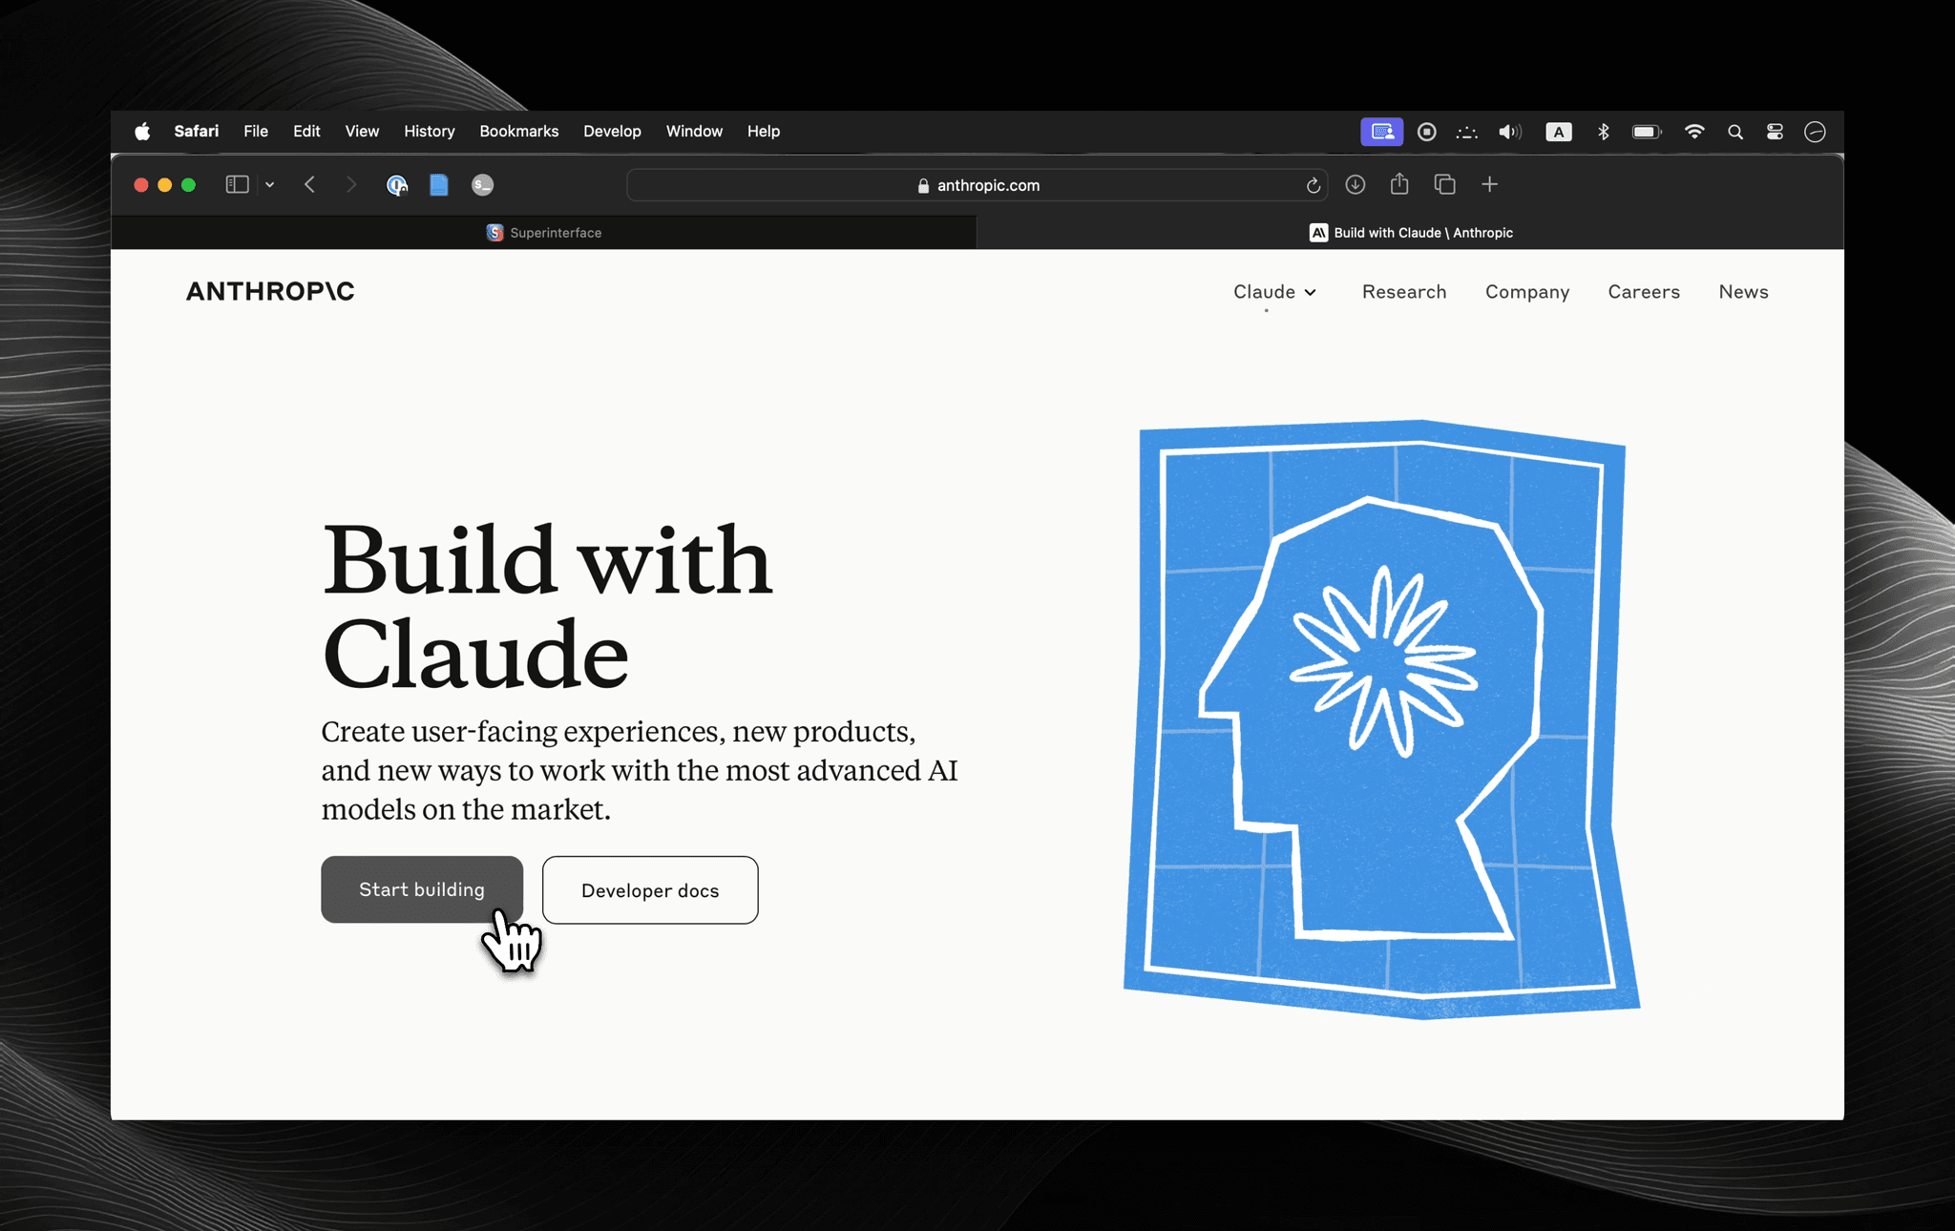The width and height of the screenshot is (1955, 1231).
Task: Click the volume icon in the menu bar
Action: [x=1508, y=132]
